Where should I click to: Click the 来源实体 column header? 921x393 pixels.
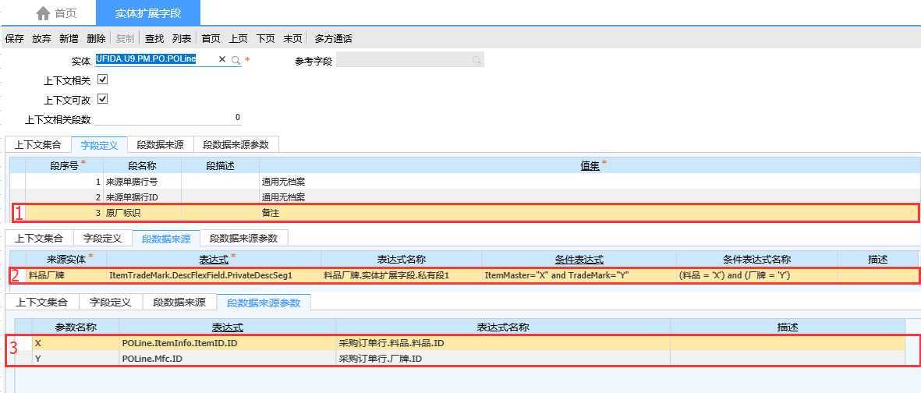[x=66, y=259]
